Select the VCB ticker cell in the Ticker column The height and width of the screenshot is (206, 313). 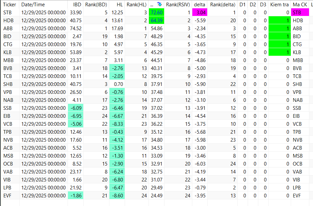[10, 124]
